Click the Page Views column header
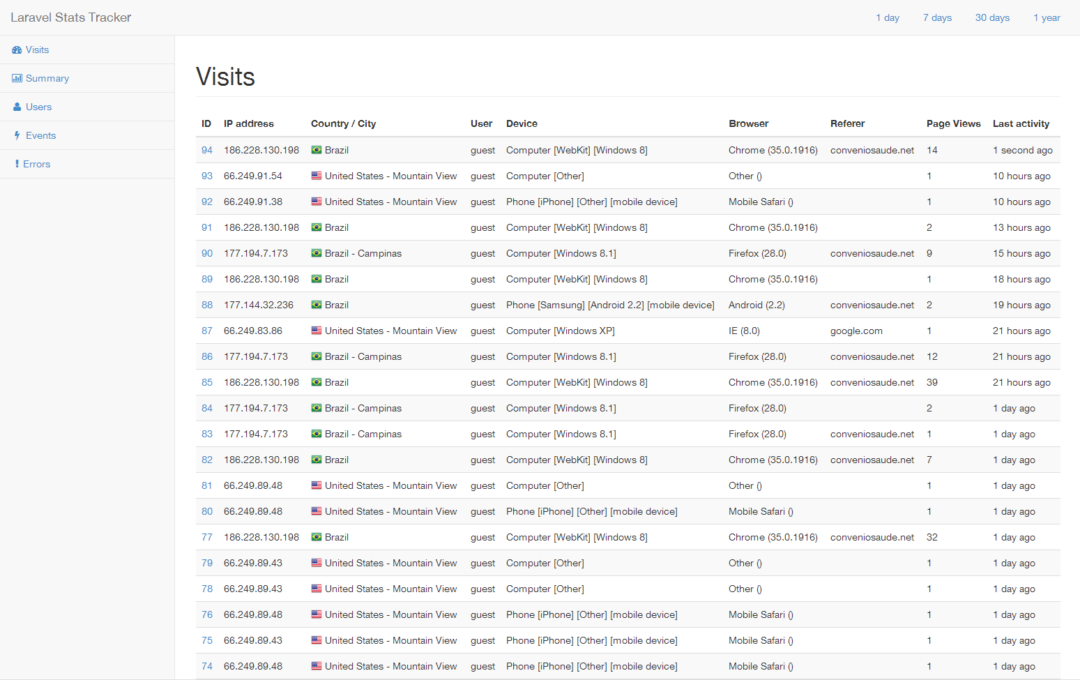1080x680 pixels. 953,124
